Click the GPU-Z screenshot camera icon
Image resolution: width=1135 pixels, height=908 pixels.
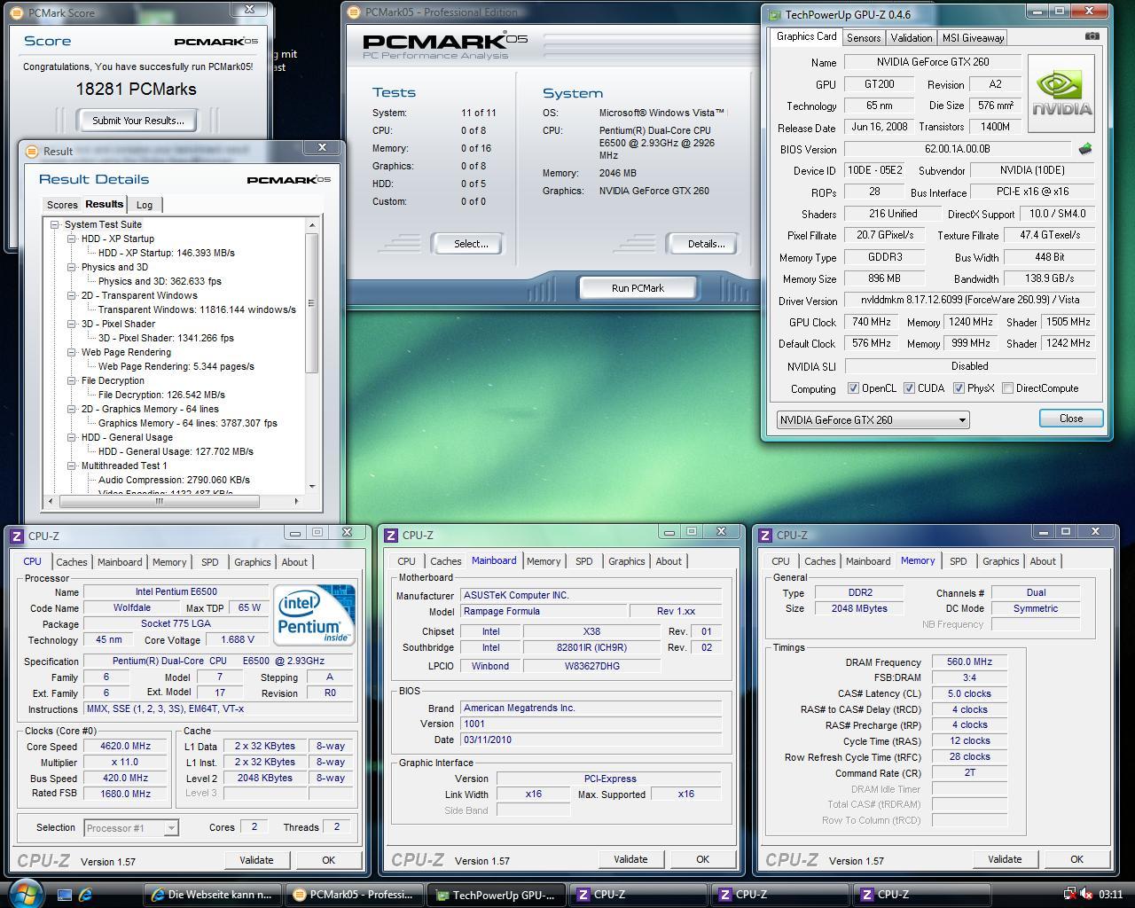[1092, 36]
